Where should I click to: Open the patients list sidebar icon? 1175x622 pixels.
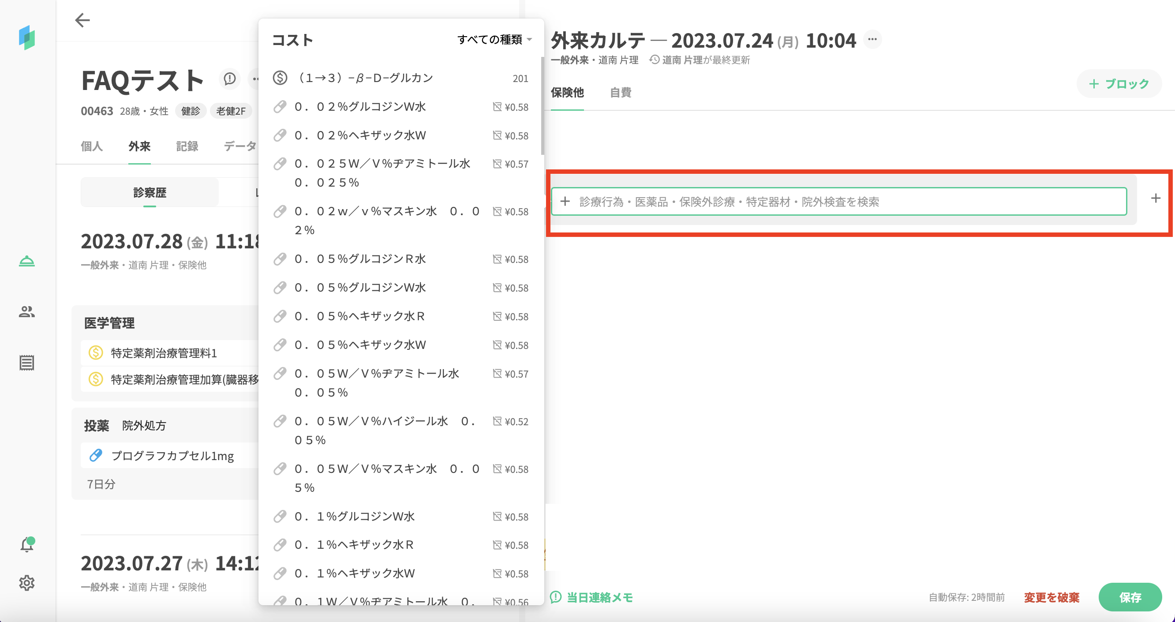[27, 312]
